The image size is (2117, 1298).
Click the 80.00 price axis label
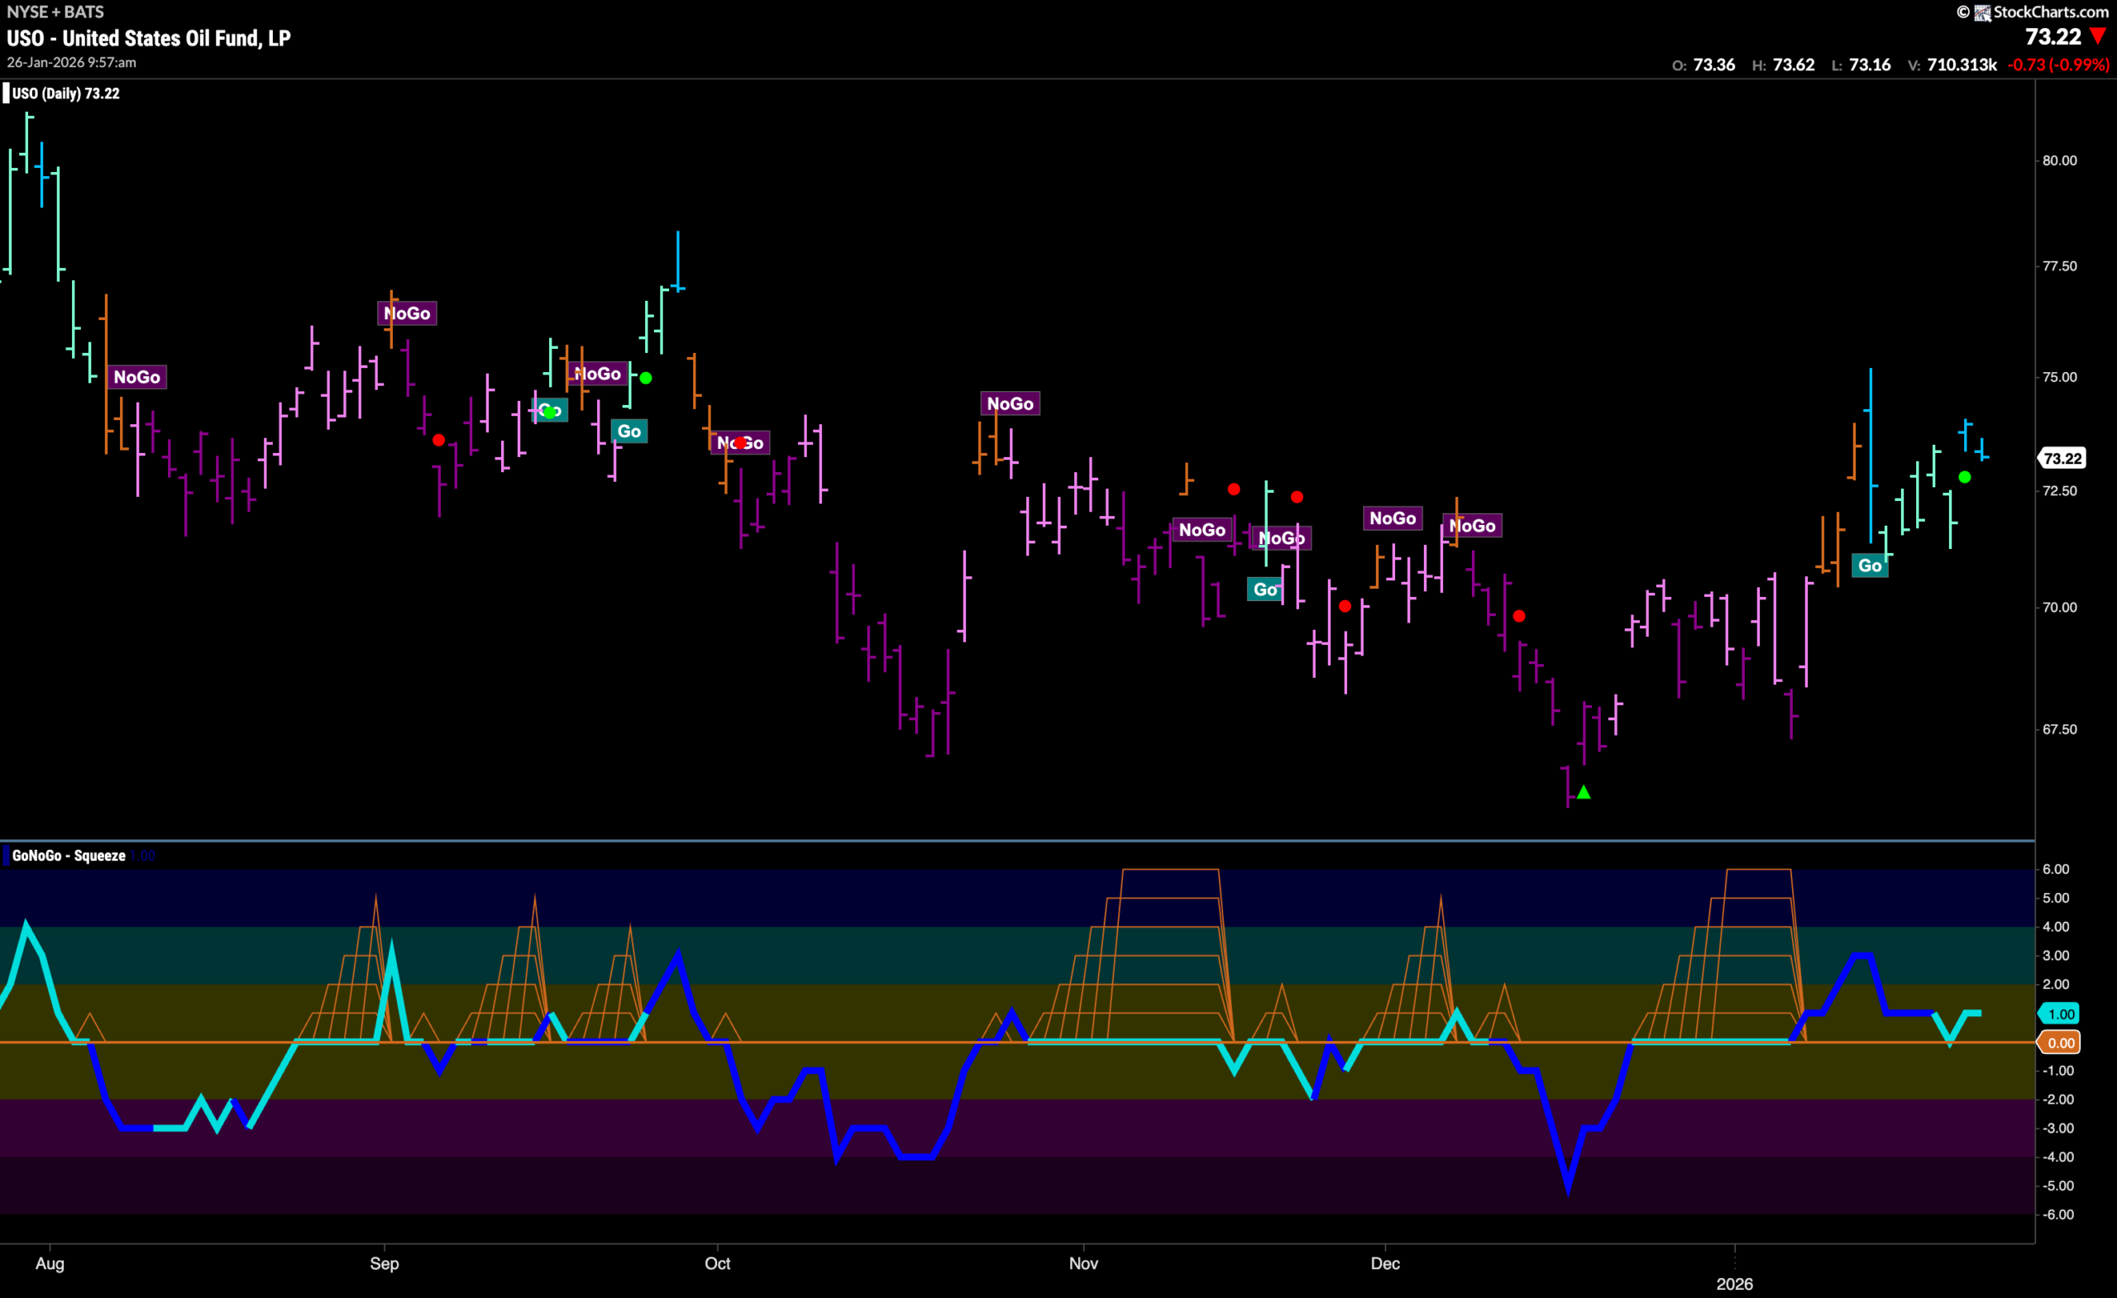point(2059,160)
